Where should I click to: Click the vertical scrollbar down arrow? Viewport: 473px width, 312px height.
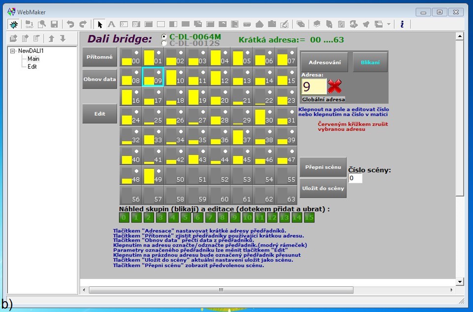tap(460, 282)
